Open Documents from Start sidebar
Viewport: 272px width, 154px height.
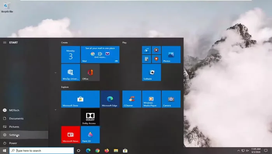point(24,118)
